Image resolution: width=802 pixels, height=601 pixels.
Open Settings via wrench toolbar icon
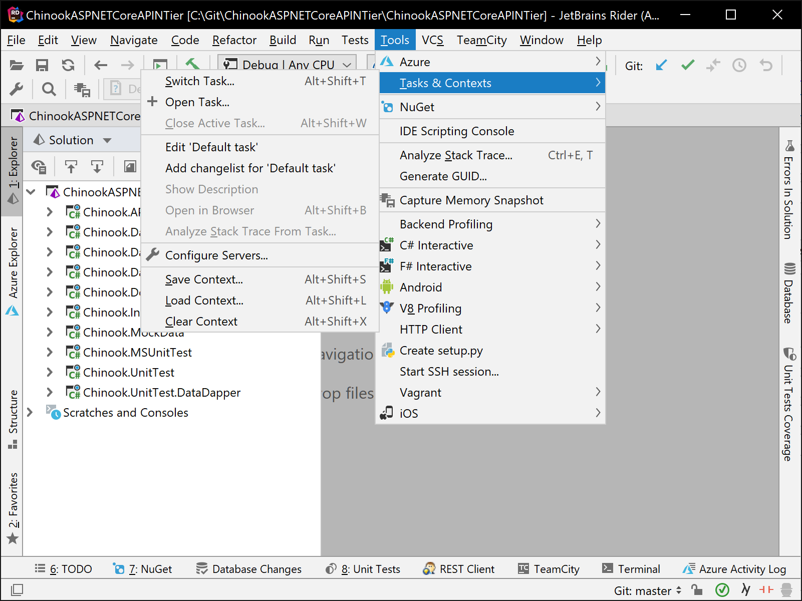(x=17, y=89)
